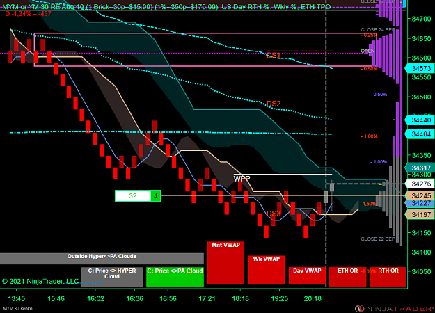
Task: Click the orange -1,50% level label
Action: (369, 204)
